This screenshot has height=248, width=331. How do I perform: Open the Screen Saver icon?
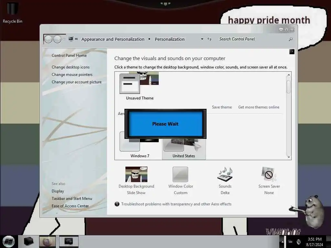[x=269, y=174]
